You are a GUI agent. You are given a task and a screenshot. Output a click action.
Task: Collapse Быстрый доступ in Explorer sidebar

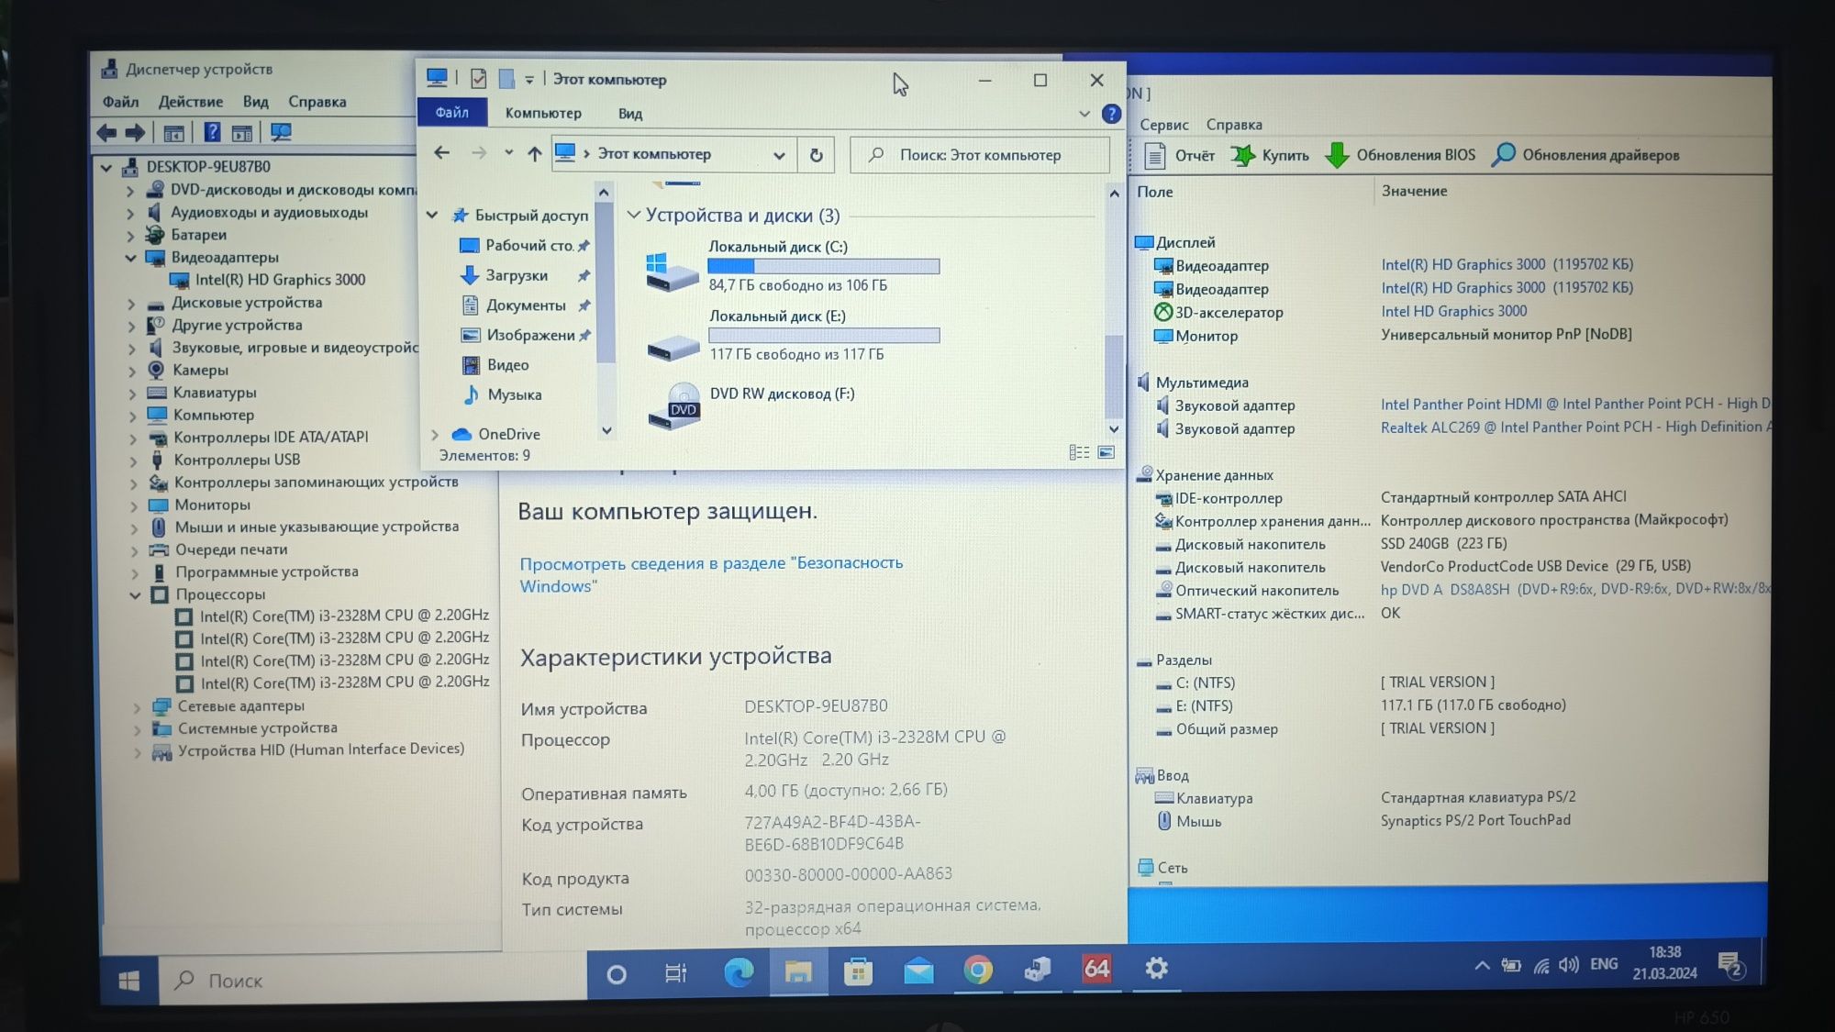[432, 215]
